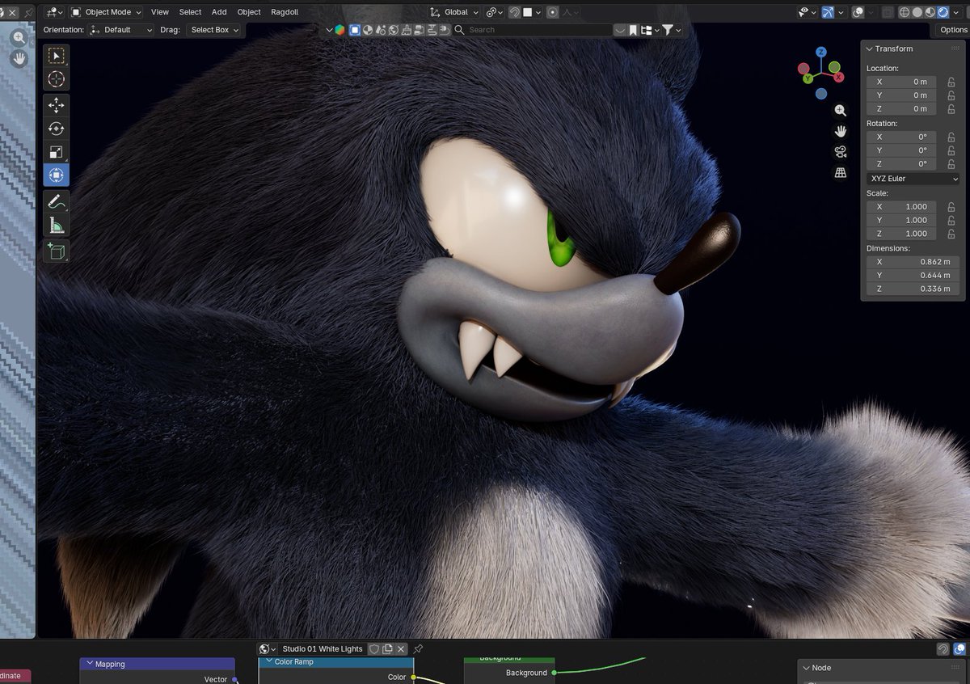Select the Transform tool
Screen dimensions: 970x684
(x=56, y=175)
